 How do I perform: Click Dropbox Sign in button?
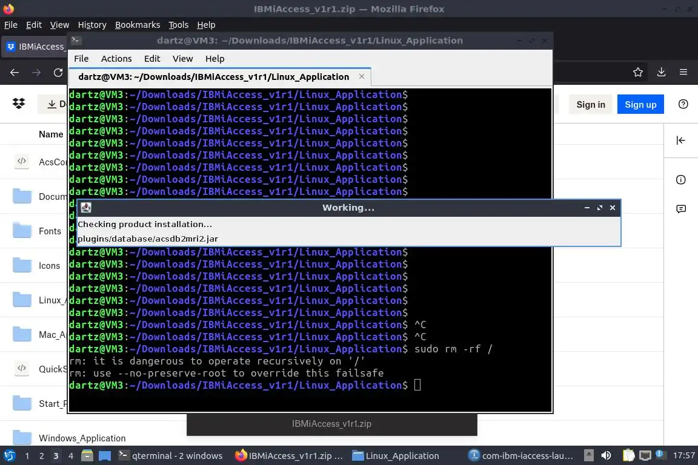pos(591,105)
